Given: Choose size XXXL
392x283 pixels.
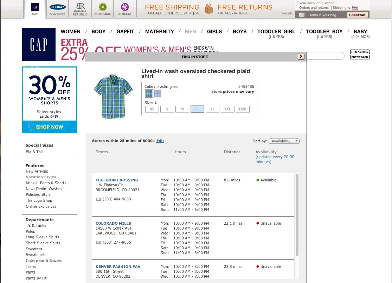Looking at the screenshot, I should [x=243, y=109].
